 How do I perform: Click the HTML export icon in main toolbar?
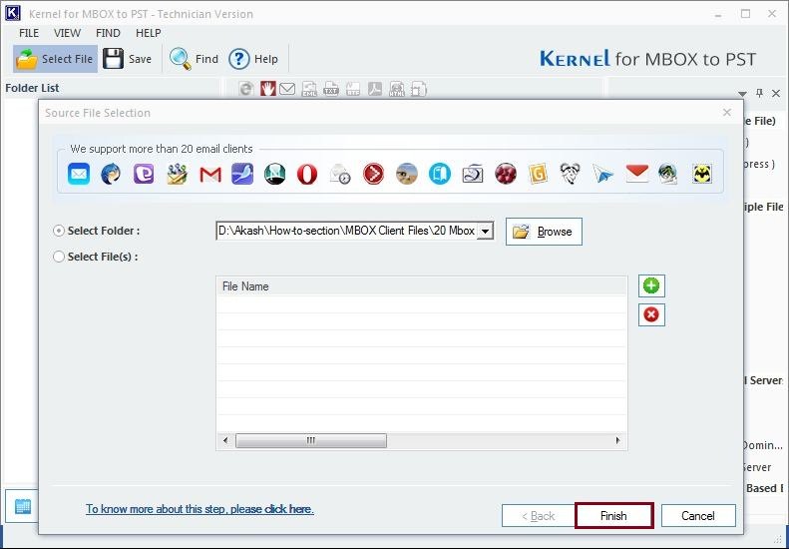pos(397,89)
